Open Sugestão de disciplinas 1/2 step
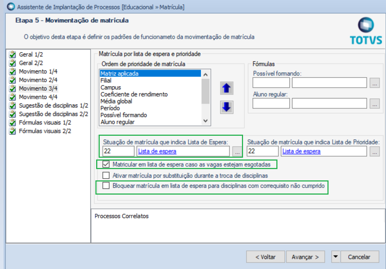The image size is (386, 269). (54, 106)
